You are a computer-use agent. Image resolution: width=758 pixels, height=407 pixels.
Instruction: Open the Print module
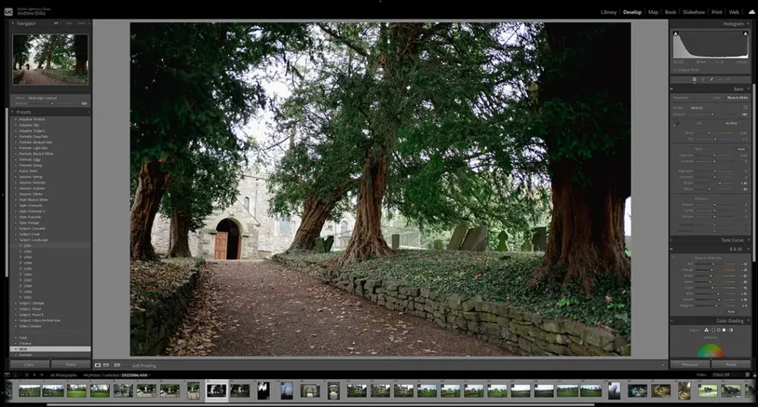point(717,12)
